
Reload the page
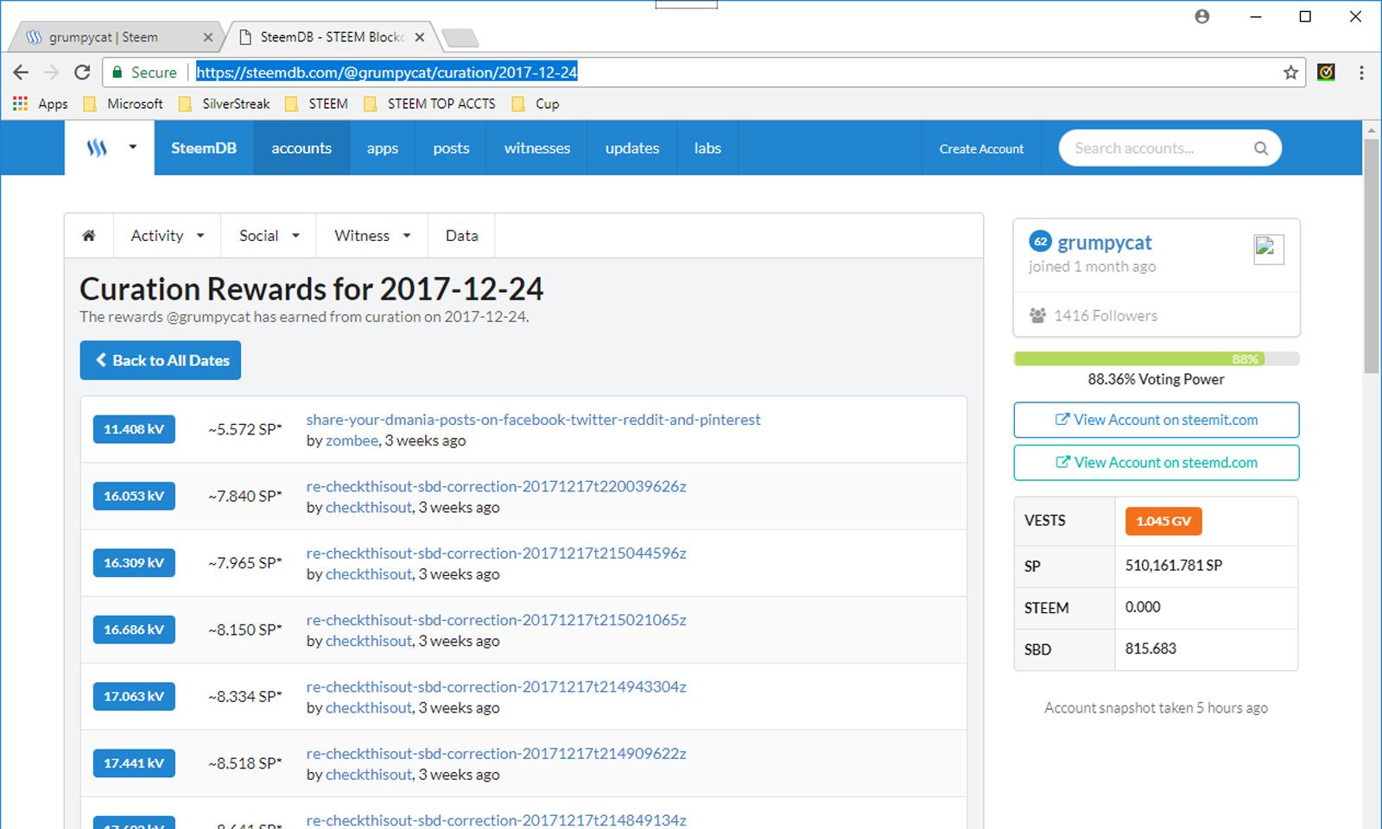[x=82, y=73]
